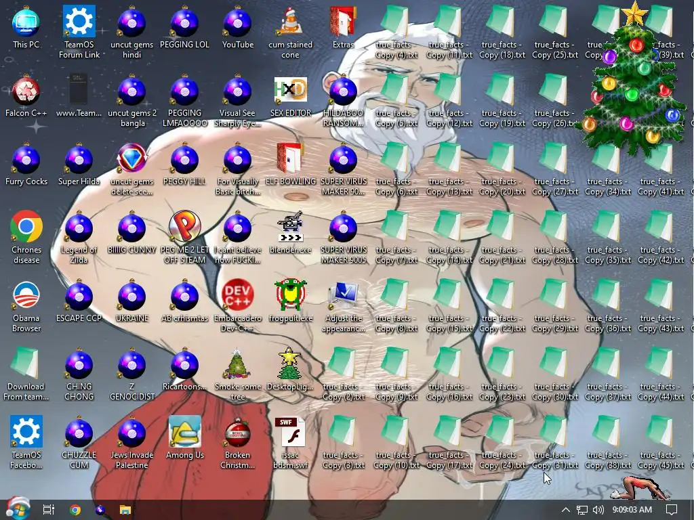Select the Download From team... file
The height and width of the screenshot is (520, 694).
coord(26,374)
